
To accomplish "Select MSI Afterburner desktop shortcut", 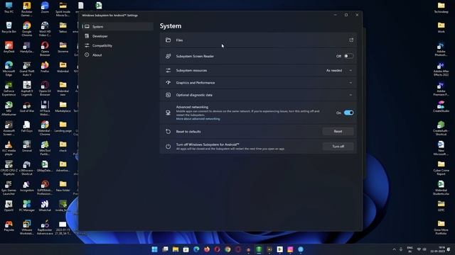I will pyautogui.click(x=9, y=108).
